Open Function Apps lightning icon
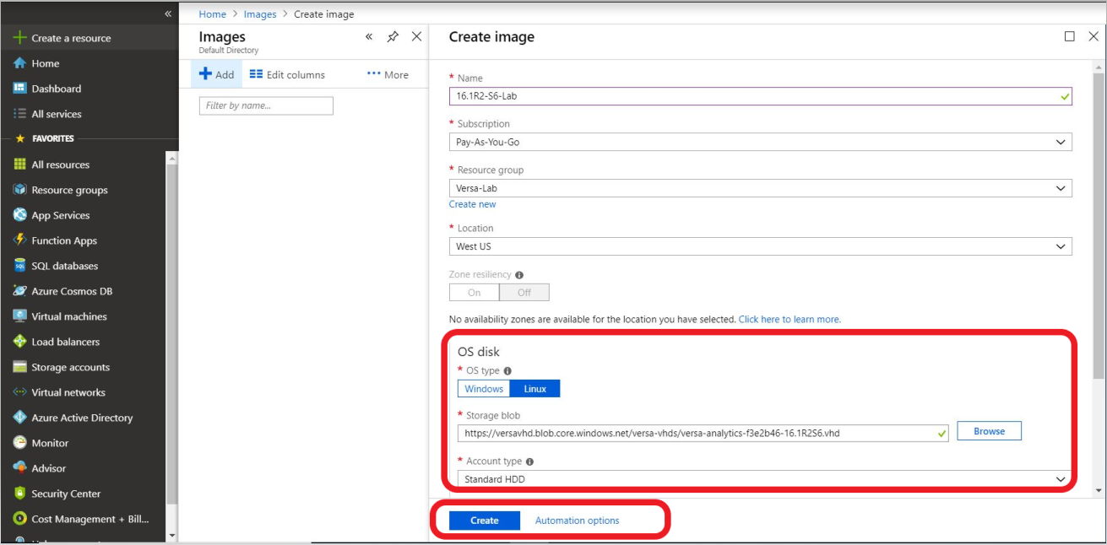This screenshot has width=1107, height=545. [x=19, y=240]
